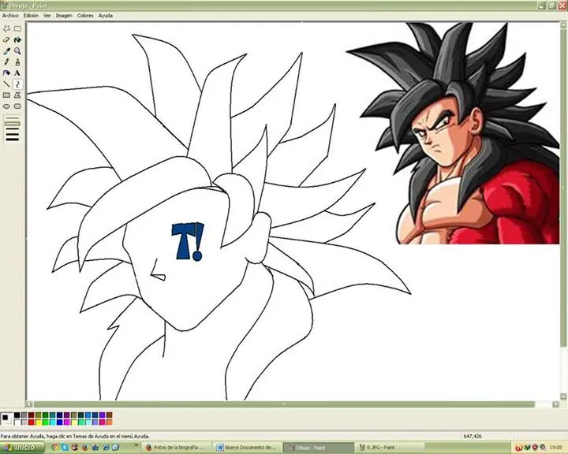The image size is (568, 454).
Task: Choose the yellow color swatch
Action: click(x=38, y=422)
